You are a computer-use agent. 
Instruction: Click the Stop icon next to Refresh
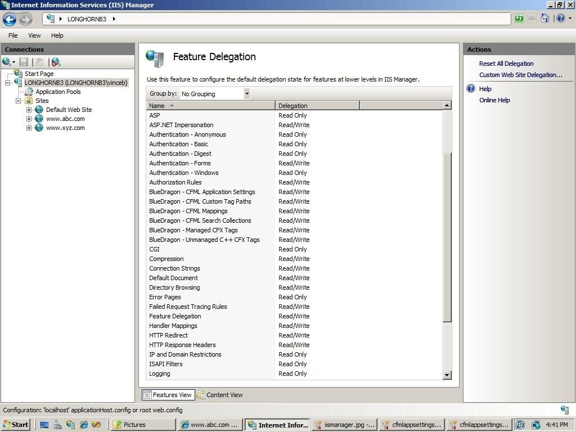click(532, 18)
